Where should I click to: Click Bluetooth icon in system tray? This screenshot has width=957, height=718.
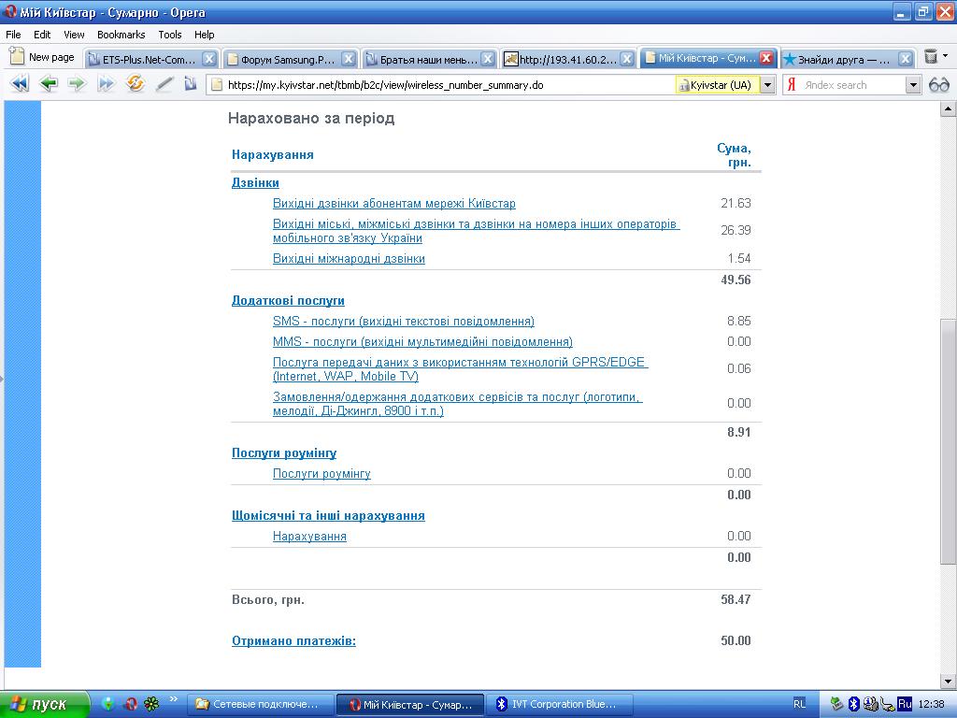[853, 704]
